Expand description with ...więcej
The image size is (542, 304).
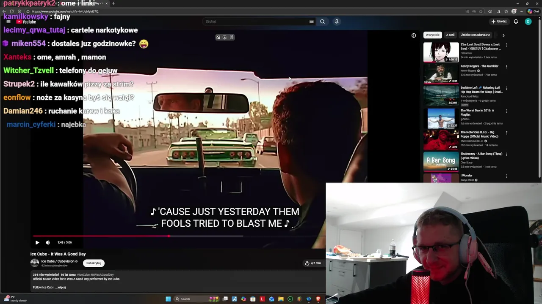pyautogui.click(x=61, y=288)
